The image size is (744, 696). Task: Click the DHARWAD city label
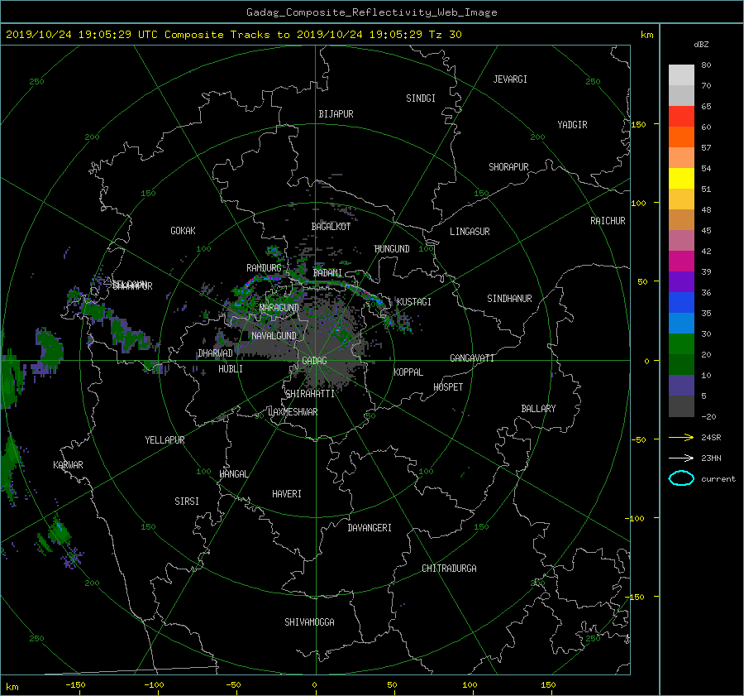click(215, 353)
